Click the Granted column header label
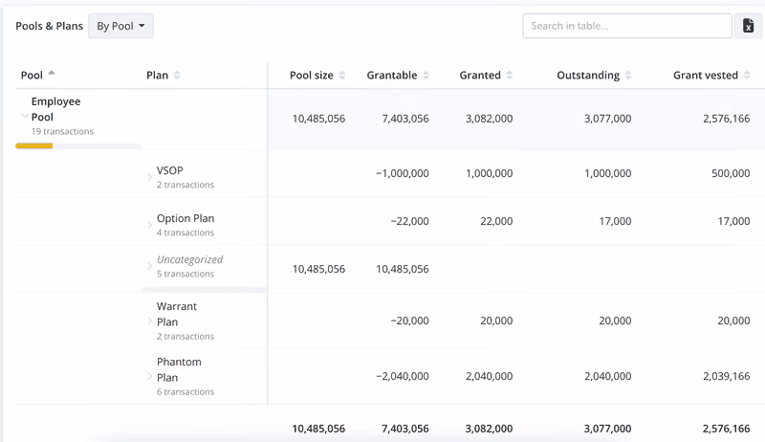Image resolution: width=765 pixels, height=442 pixels. pyautogui.click(x=480, y=76)
